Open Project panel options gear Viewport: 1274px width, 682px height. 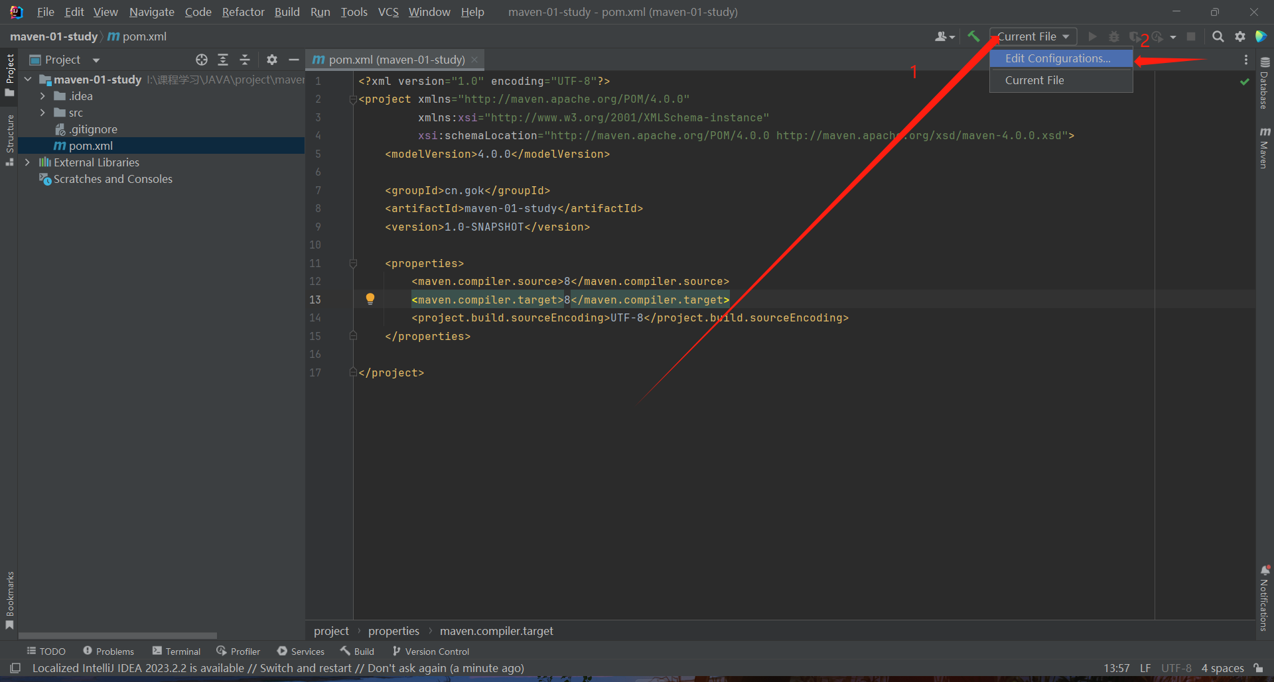pos(272,60)
